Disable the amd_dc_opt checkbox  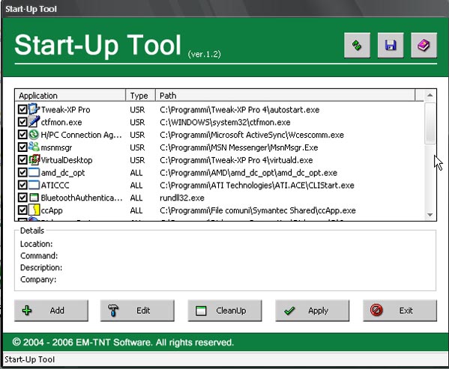pos(22,172)
